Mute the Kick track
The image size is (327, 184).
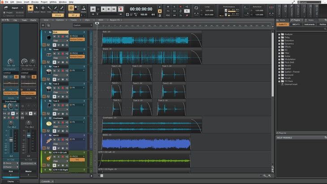(x=55, y=36)
